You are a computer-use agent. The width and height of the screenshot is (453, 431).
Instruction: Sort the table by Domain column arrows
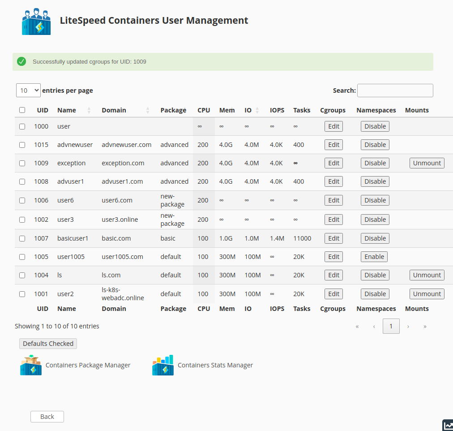[x=148, y=110]
